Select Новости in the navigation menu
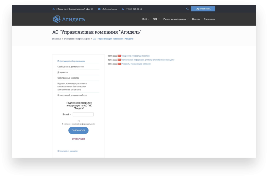The image size is (268, 177). (196, 19)
